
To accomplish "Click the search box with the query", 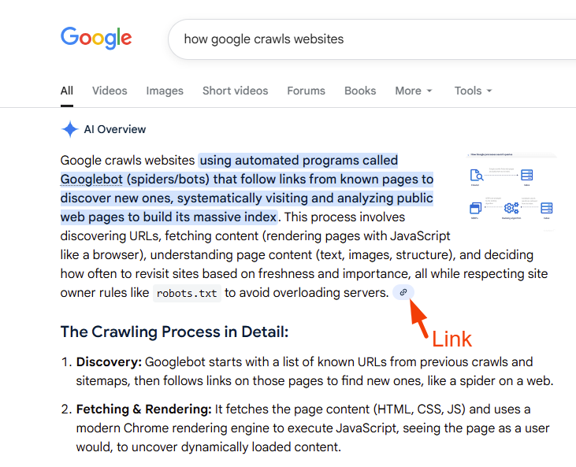I will pos(372,39).
